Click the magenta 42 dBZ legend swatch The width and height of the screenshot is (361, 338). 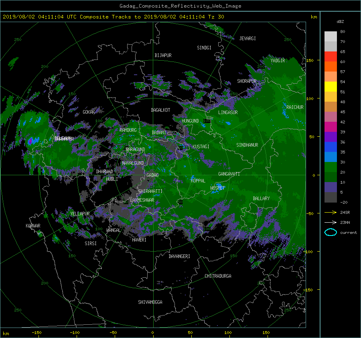tap(331, 127)
